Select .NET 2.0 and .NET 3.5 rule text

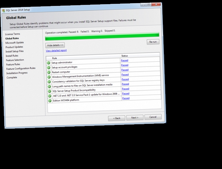pyautogui.click(x=86, y=95)
